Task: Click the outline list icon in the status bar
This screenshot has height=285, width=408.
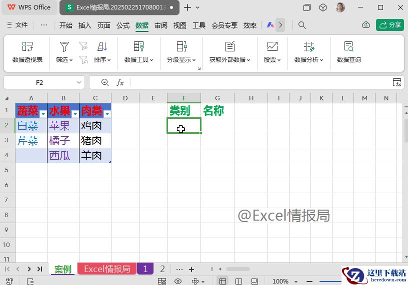Action: tap(30, 282)
